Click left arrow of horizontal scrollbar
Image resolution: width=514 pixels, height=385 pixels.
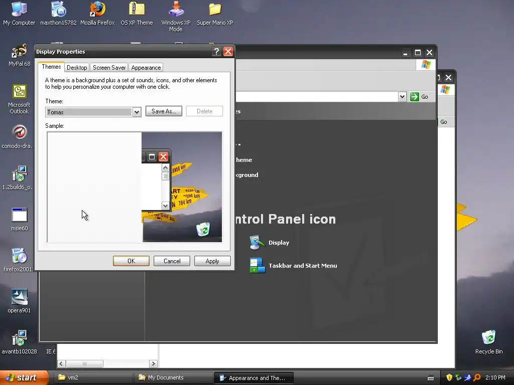tap(61, 364)
